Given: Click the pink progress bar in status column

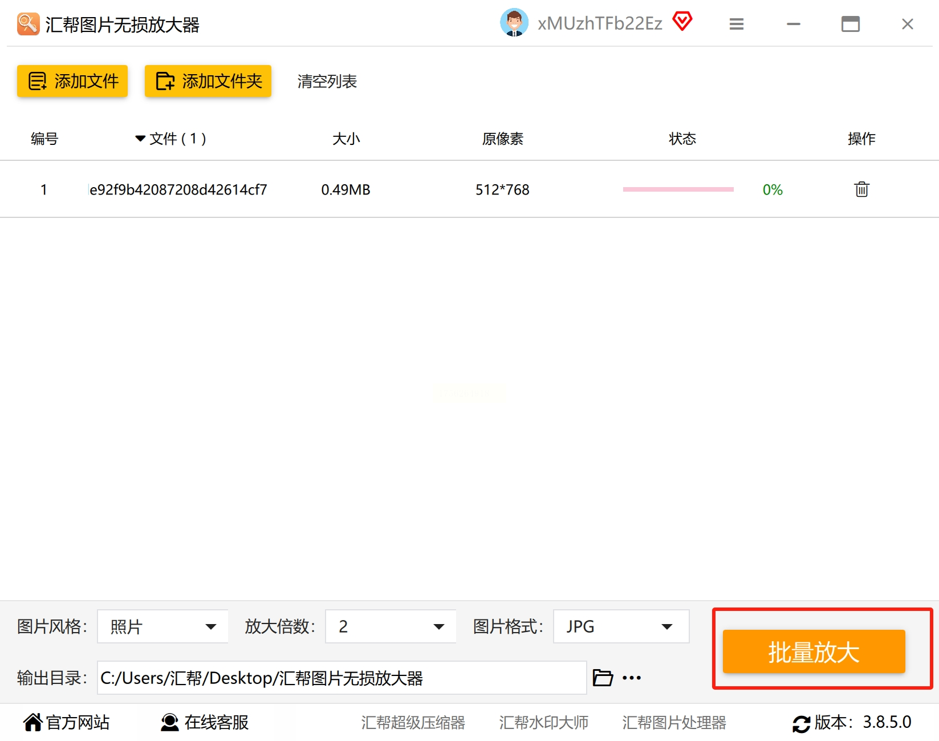Looking at the screenshot, I should (678, 189).
